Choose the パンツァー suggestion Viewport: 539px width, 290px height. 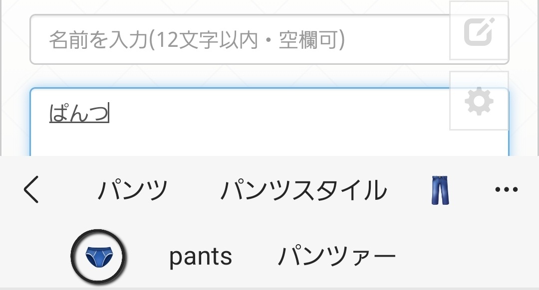click(336, 257)
